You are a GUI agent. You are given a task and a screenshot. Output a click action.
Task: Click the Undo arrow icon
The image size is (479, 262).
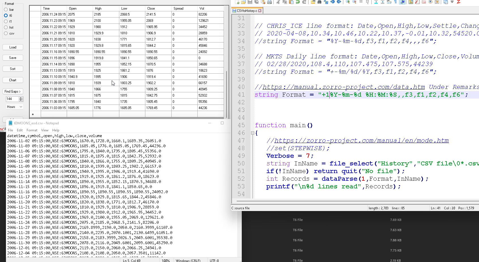(x=298, y=2)
